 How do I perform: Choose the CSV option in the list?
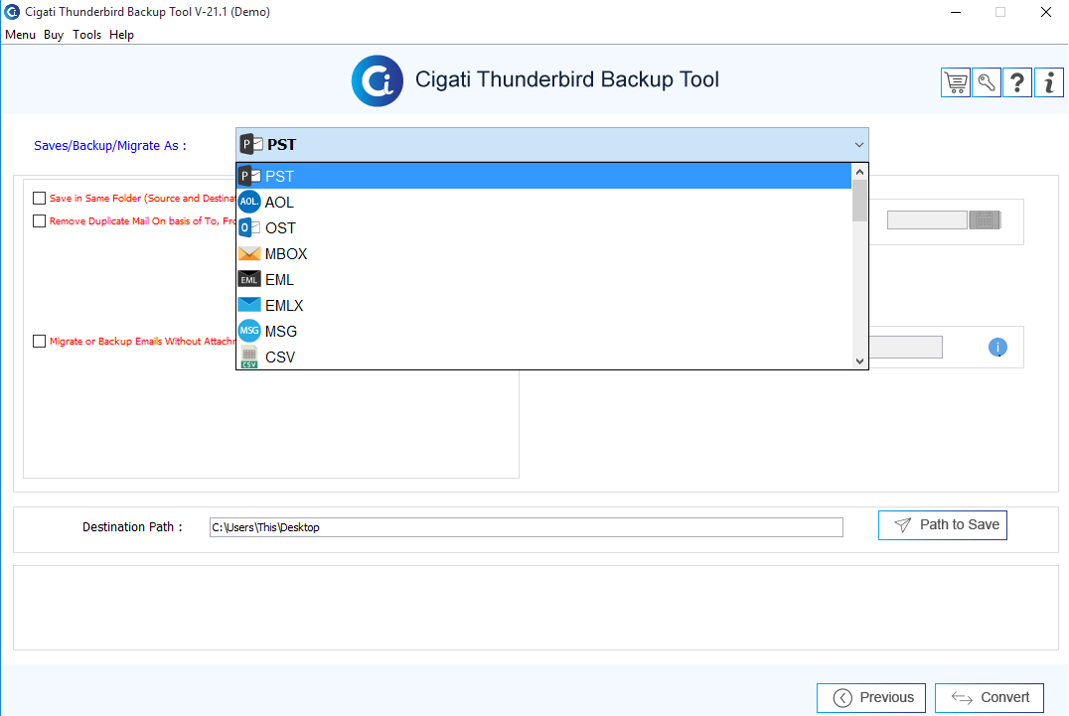pyautogui.click(x=544, y=357)
